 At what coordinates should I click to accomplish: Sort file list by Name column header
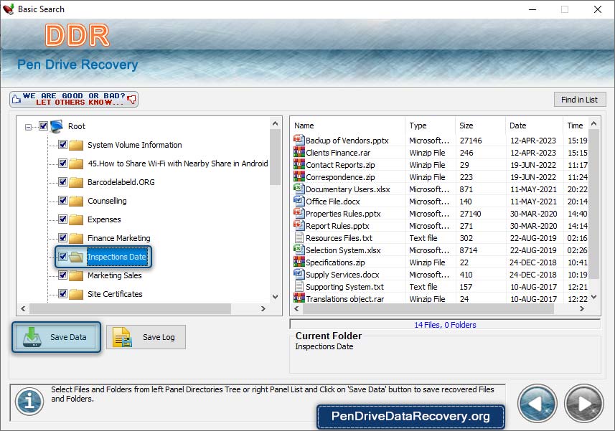(x=347, y=125)
